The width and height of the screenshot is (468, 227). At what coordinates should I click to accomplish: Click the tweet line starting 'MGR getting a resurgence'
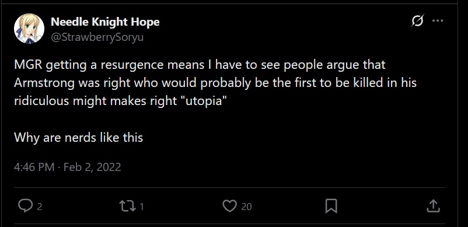pos(200,65)
